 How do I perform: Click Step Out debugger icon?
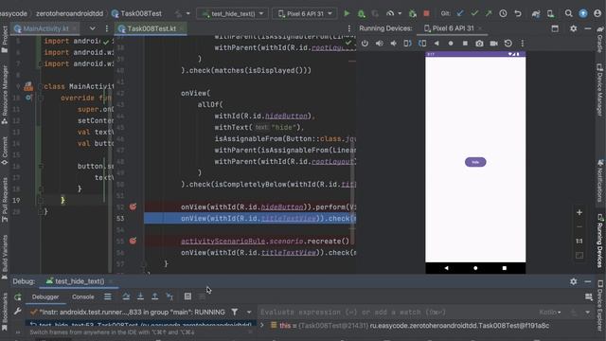[154, 296]
